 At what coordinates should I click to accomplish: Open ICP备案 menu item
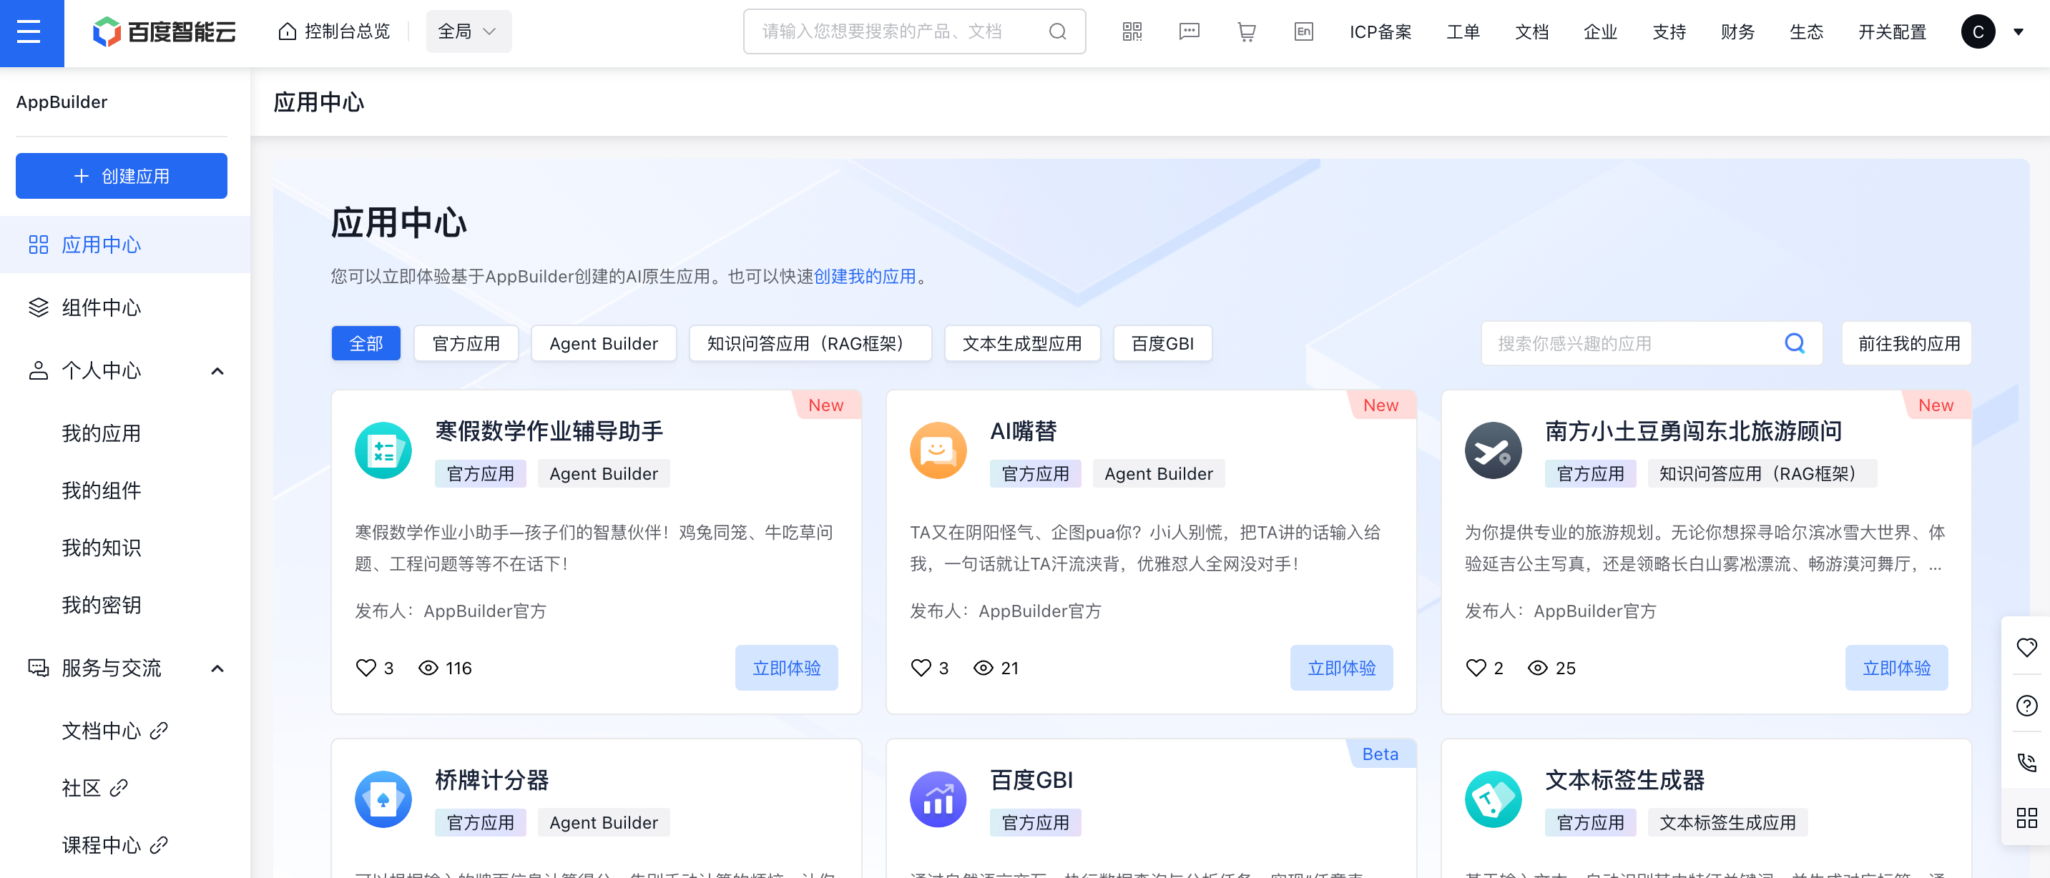click(x=1380, y=31)
